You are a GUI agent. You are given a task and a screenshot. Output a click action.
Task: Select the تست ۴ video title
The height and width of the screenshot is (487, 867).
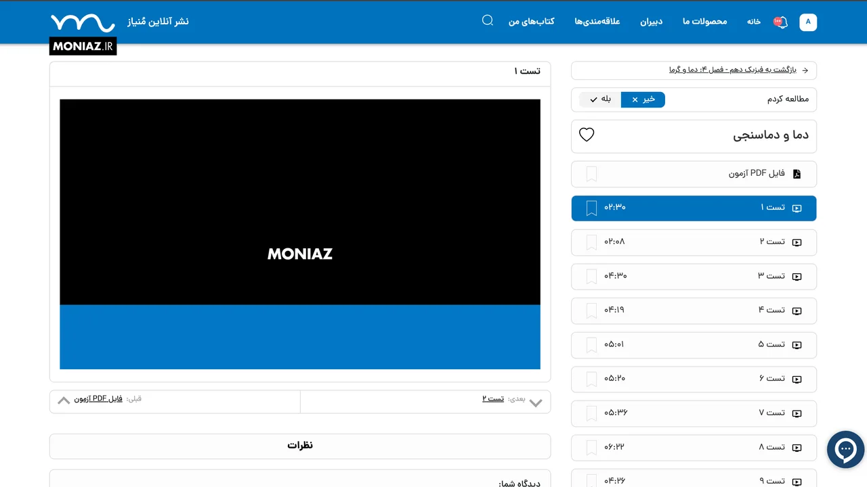[x=771, y=310]
